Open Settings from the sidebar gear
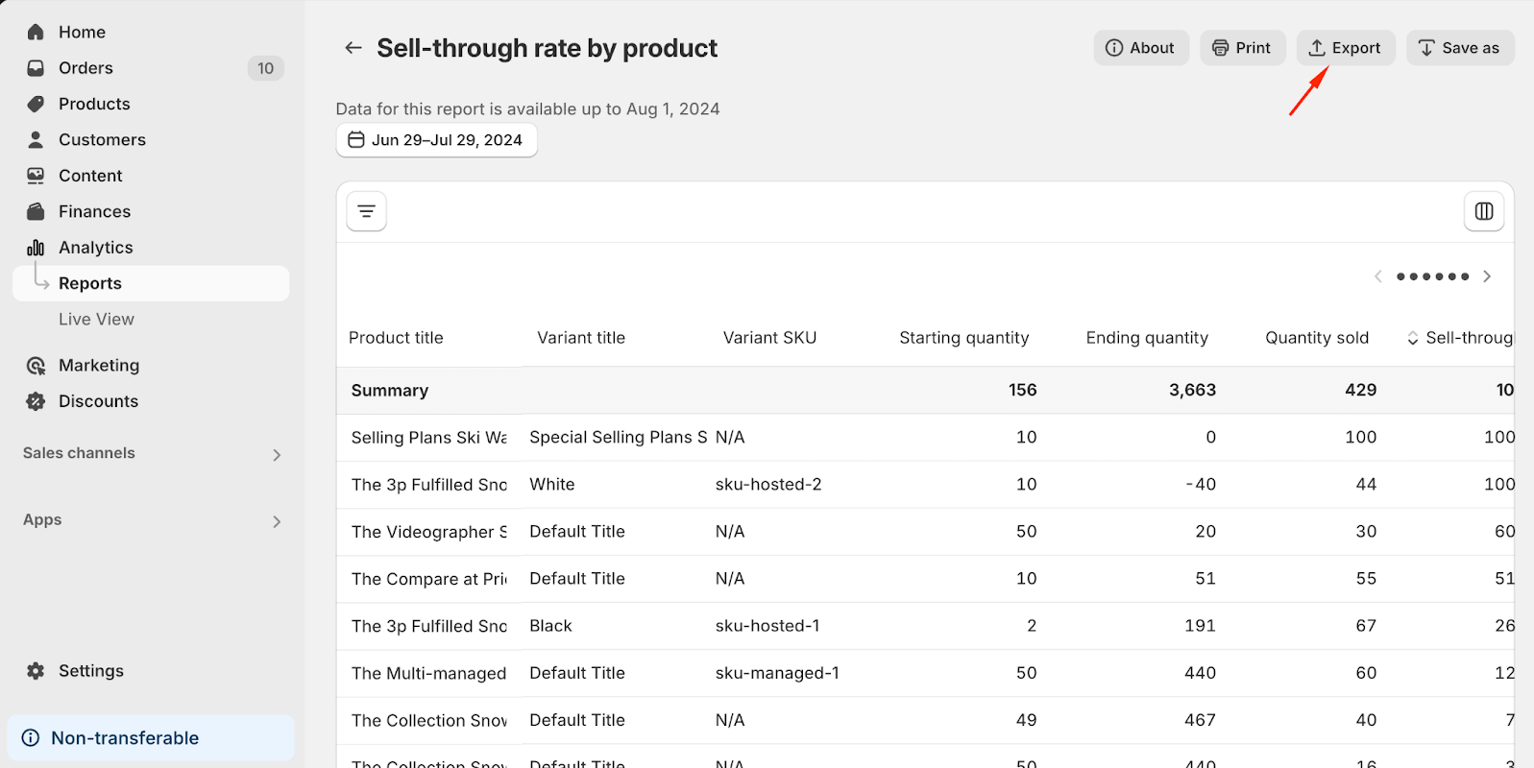 pos(36,671)
